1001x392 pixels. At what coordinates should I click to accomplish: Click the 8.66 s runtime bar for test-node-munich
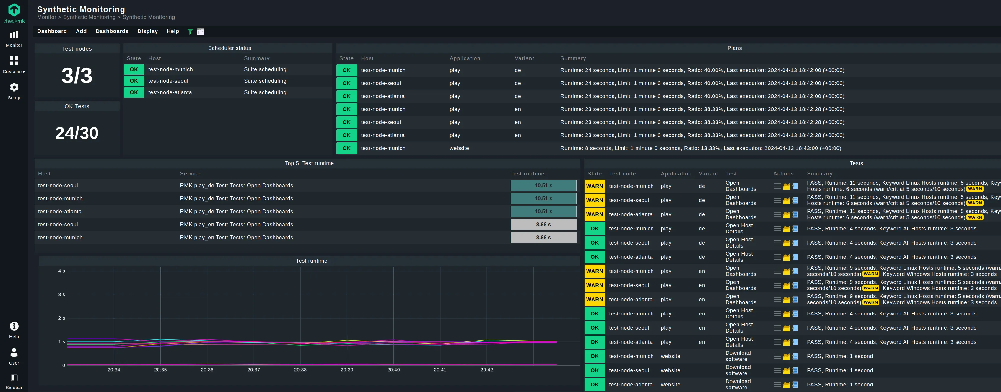click(543, 238)
